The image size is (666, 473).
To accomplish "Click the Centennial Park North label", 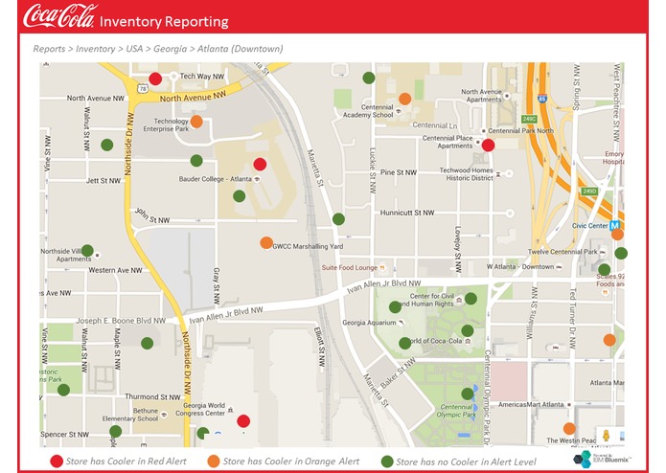I will coord(520,130).
